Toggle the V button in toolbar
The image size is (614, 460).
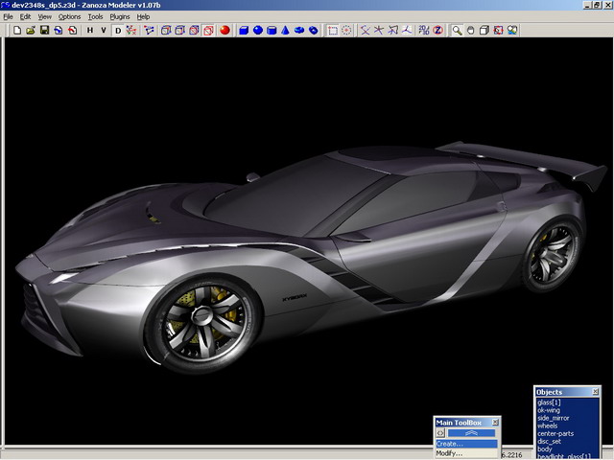click(103, 31)
